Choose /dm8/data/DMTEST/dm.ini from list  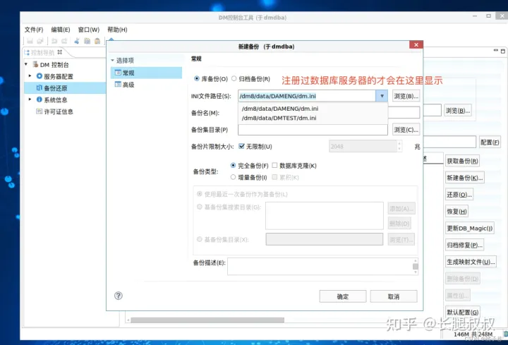(x=279, y=118)
